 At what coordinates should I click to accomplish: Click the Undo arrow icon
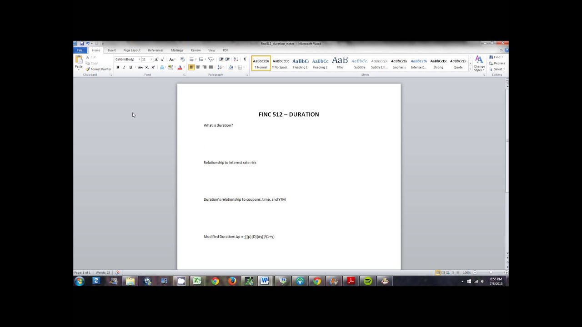[x=87, y=44]
